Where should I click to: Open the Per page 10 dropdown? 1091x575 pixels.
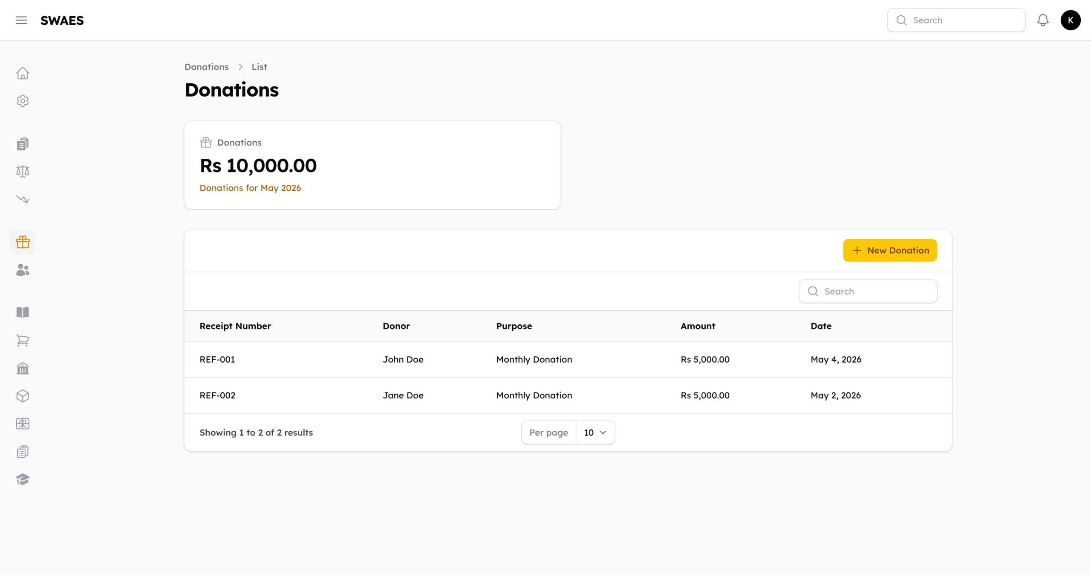coord(595,432)
